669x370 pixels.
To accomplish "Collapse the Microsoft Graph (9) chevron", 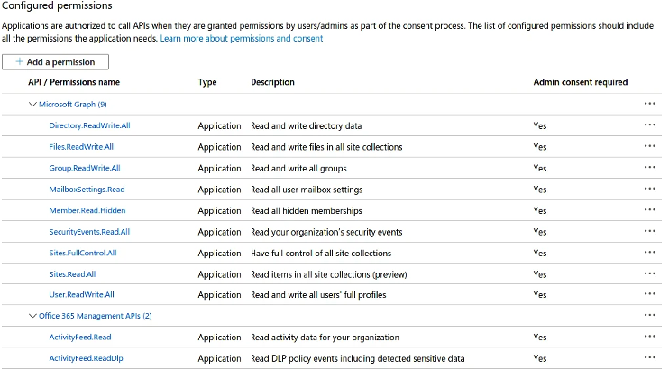I will pyautogui.click(x=32, y=105).
